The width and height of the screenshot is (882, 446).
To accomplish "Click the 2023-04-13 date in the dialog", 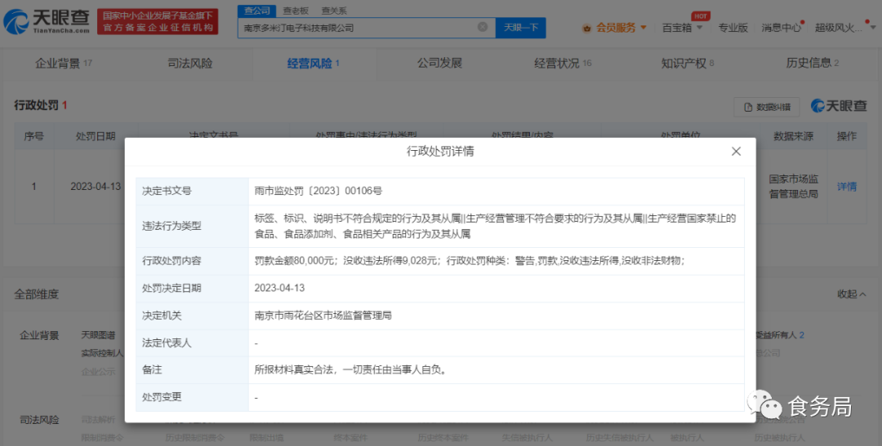I will point(279,288).
